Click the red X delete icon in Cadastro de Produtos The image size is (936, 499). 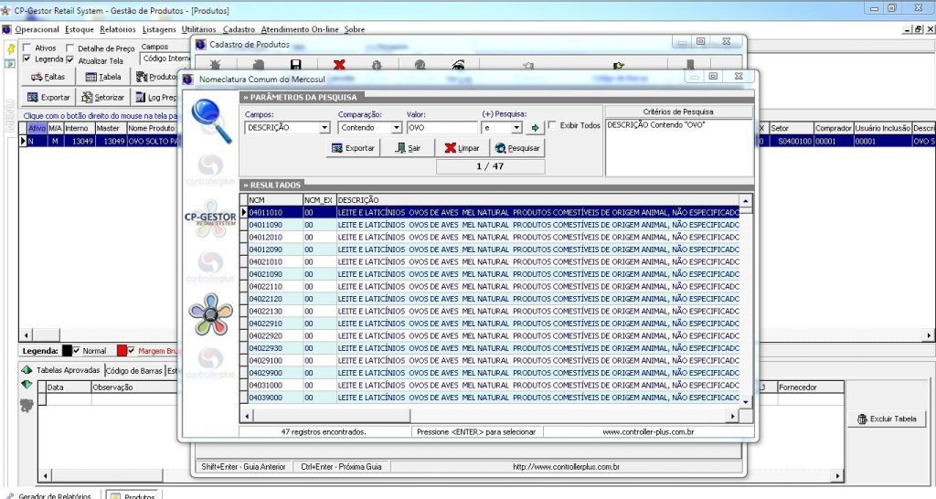click(x=339, y=65)
